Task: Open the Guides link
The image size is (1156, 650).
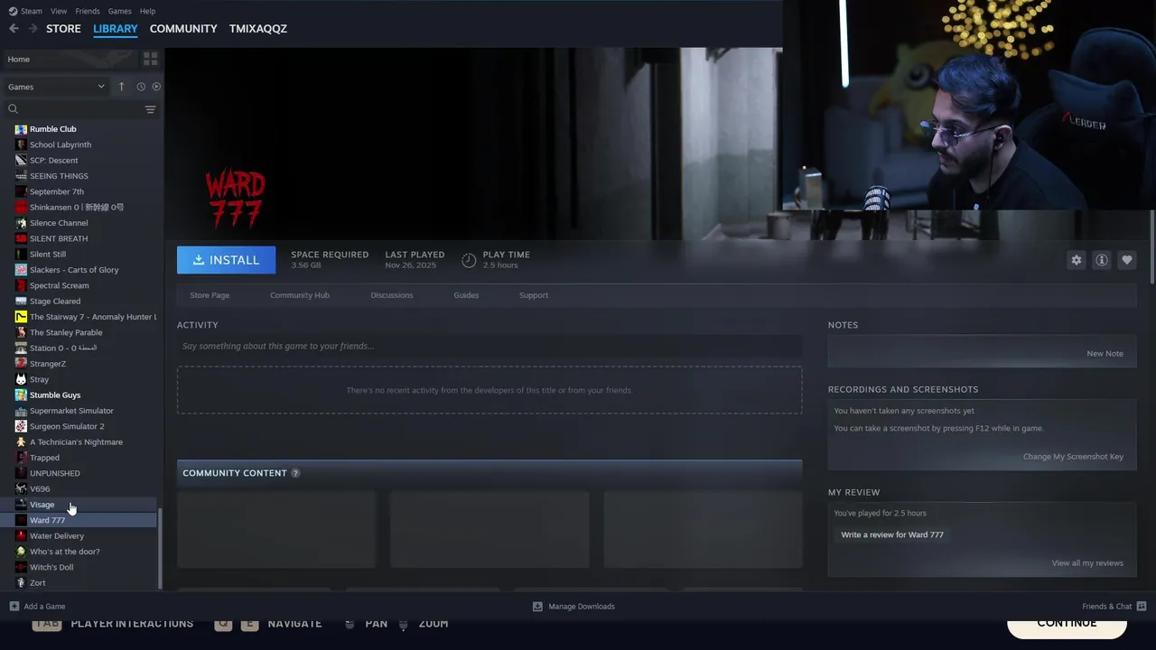Action: pyautogui.click(x=466, y=295)
